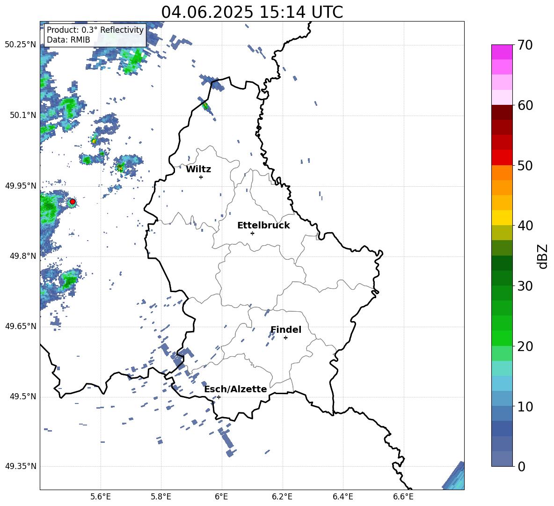Click the Findel station cross marker
The image size is (554, 506).
point(285,338)
